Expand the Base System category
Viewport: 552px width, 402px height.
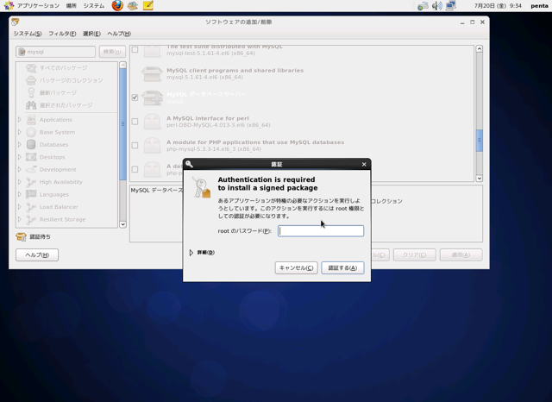point(20,132)
